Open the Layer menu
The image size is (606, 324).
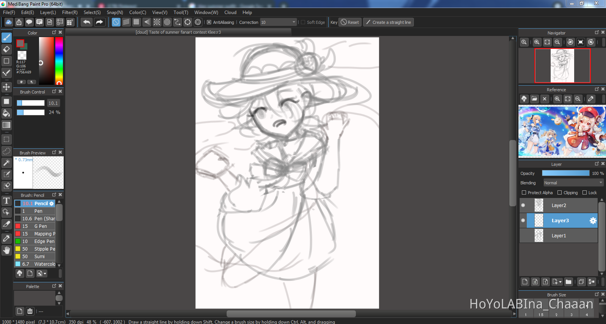[48, 12]
